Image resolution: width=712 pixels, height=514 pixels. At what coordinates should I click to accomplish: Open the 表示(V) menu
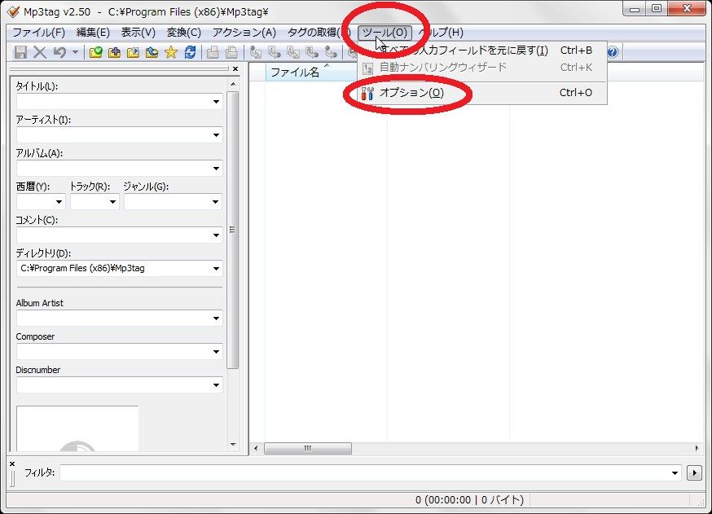tap(138, 33)
